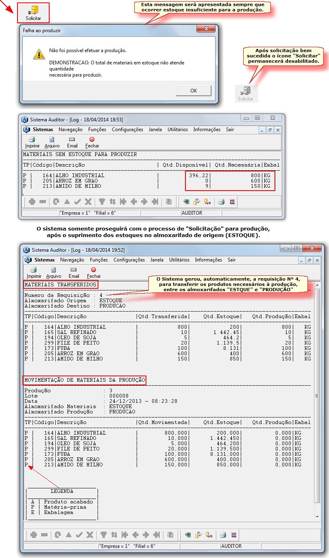Open Funções menu in the 19:52 log window
The image size is (329, 558).
[x=99, y=260]
